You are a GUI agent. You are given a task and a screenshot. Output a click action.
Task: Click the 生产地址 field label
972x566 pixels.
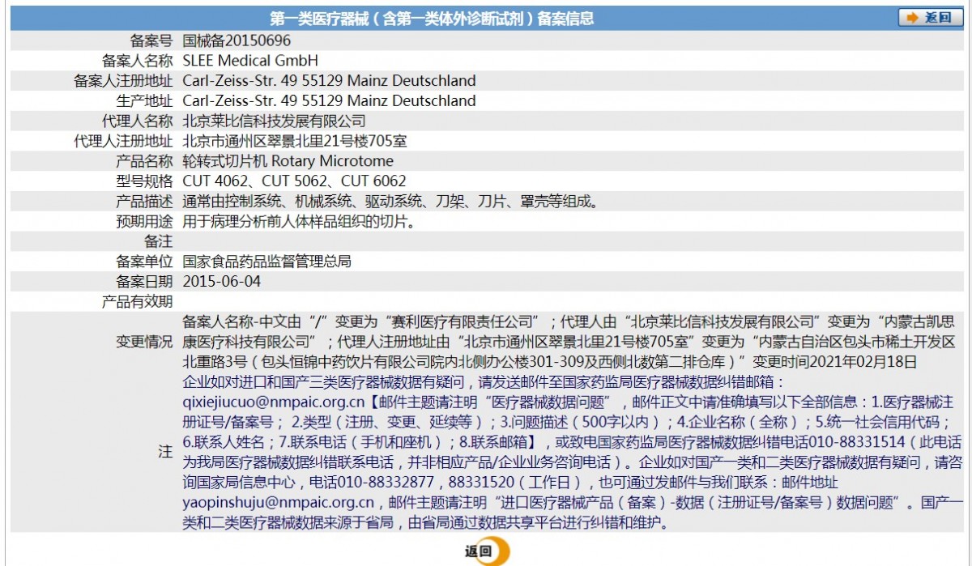pyautogui.click(x=144, y=101)
